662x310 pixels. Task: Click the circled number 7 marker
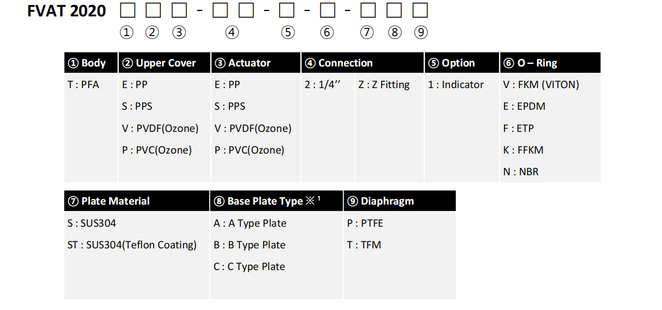pyautogui.click(x=367, y=32)
